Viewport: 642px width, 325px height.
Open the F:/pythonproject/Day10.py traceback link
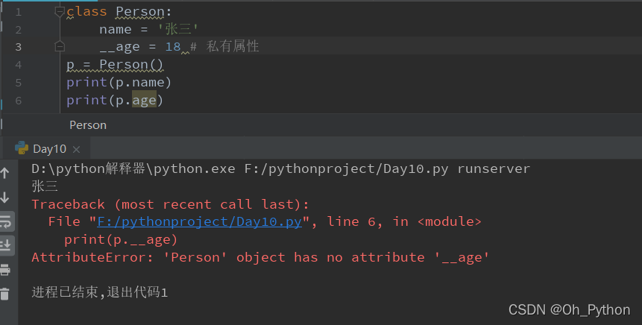pos(199,222)
